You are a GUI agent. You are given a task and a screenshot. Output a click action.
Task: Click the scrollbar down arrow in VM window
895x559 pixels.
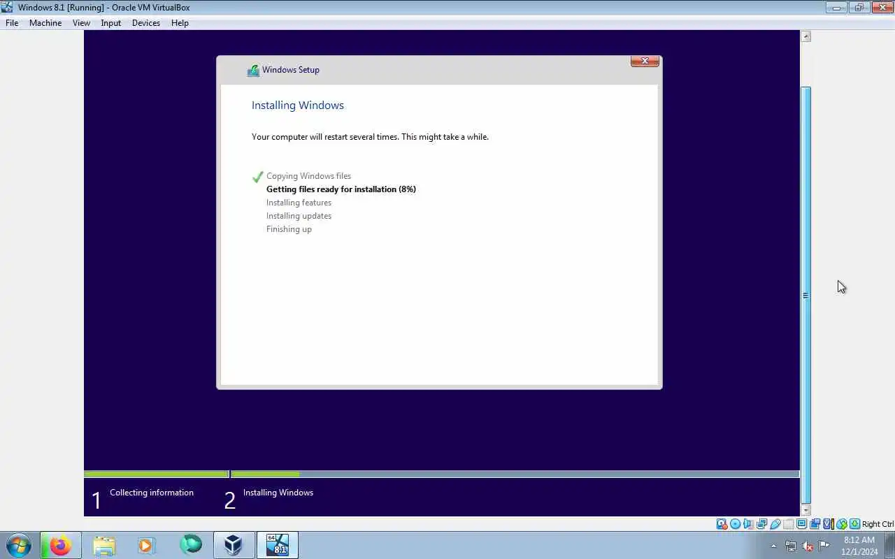(x=805, y=511)
